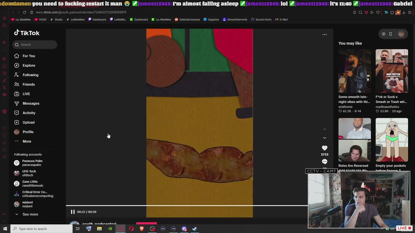Open browser extensions cube icon
This screenshot has width=415, height=233.
click(392, 12)
